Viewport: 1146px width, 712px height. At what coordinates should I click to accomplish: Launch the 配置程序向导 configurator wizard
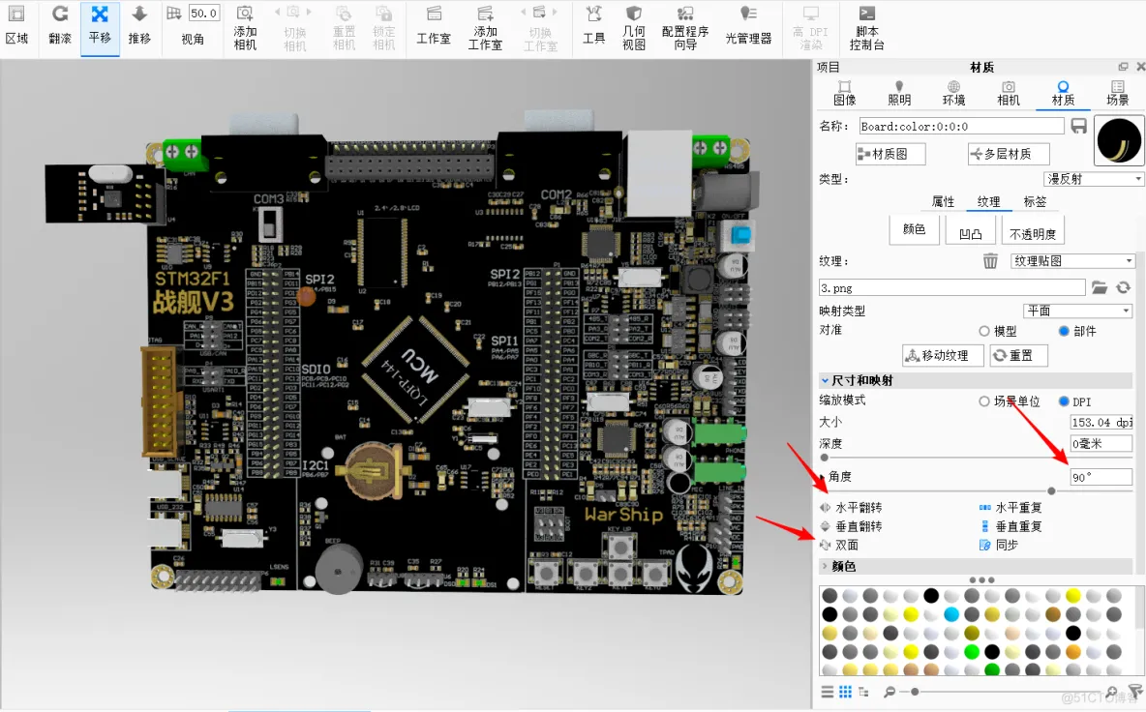(685, 28)
